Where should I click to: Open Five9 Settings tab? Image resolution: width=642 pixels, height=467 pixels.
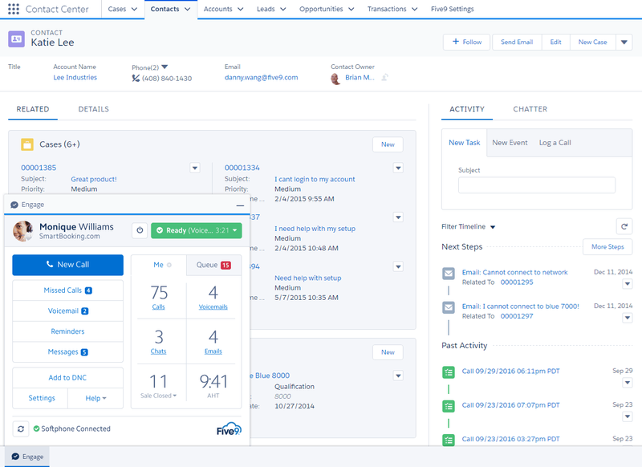pos(452,9)
